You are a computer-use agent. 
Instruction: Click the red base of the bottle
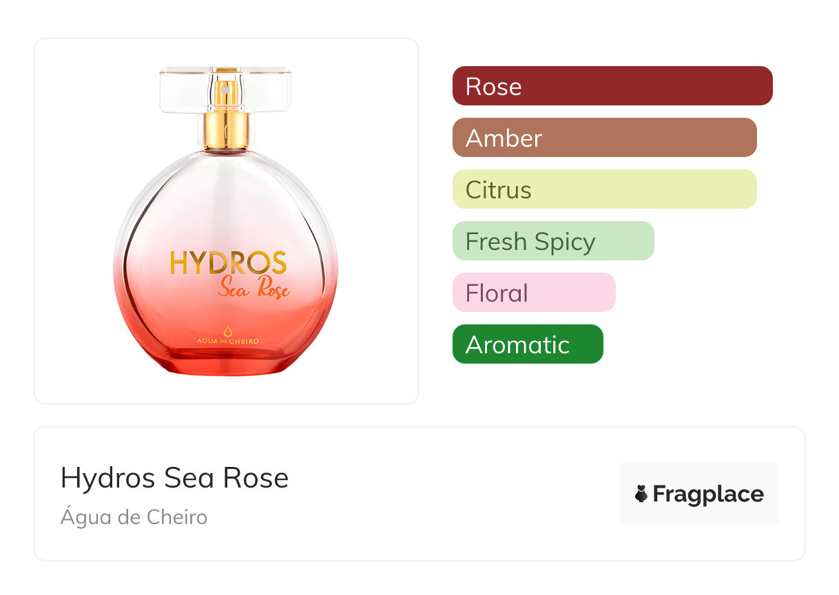[x=227, y=355]
